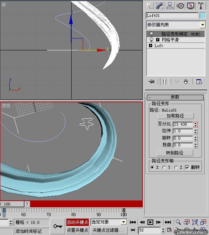
Task: Select the Y path deform axis
Action: pos(164,167)
